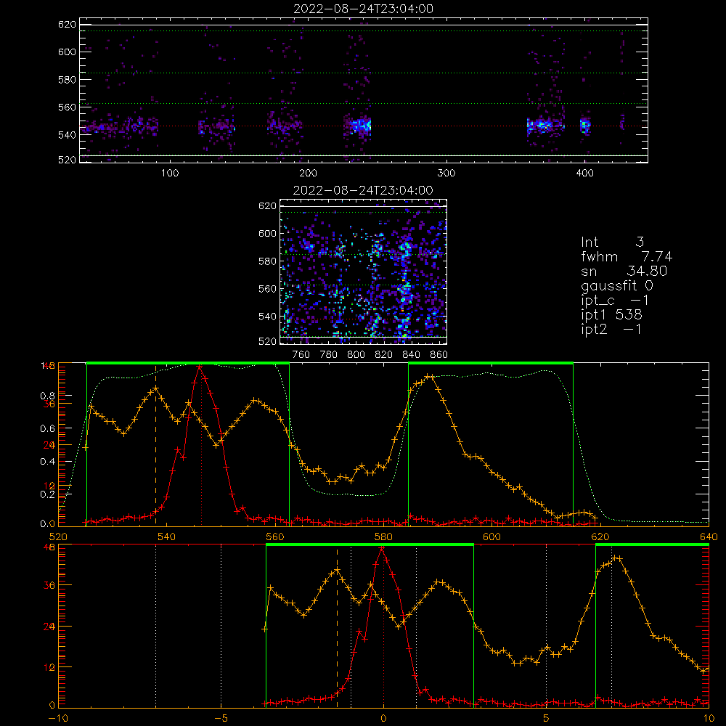Click the y-axis label 620 of top plot
This screenshot has height=726, width=726.
67,24
